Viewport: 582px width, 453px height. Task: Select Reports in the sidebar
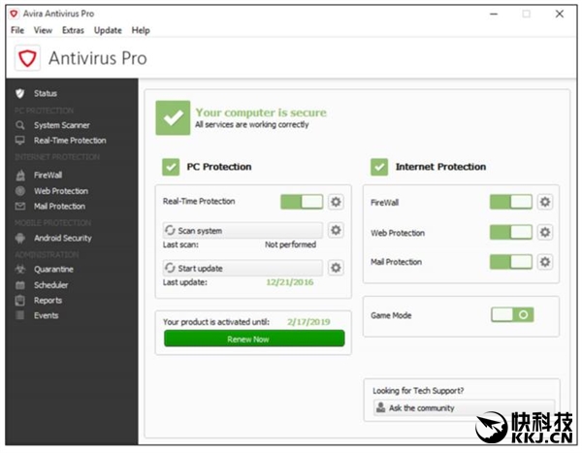(48, 300)
